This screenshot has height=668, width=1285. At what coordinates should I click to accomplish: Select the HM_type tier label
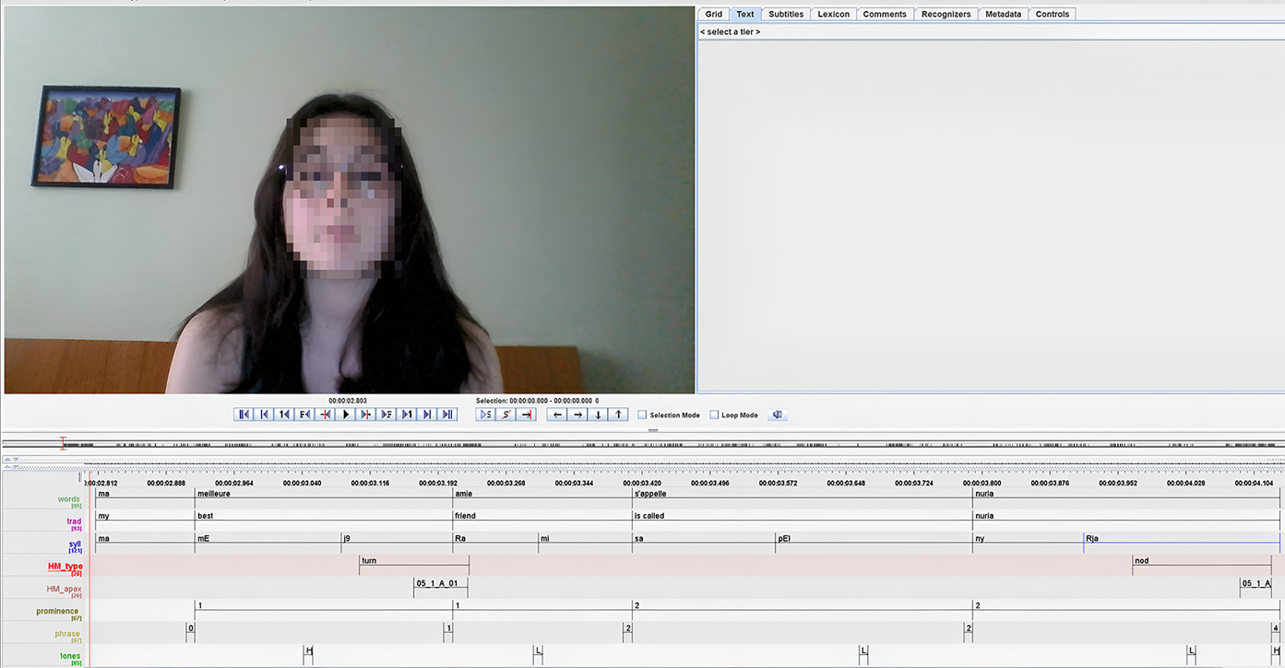pos(65,567)
